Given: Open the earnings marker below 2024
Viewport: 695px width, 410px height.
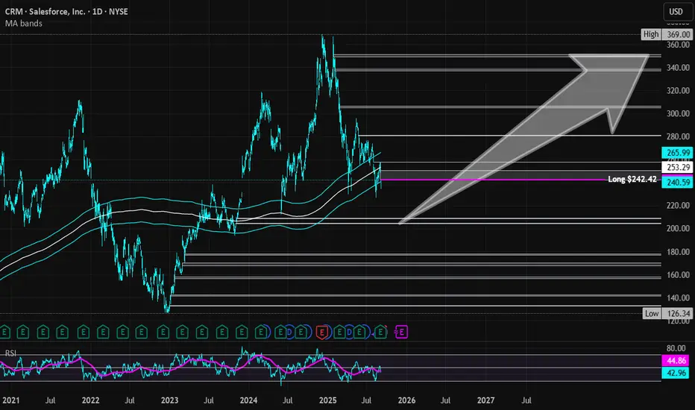Looking at the screenshot, I should (x=242, y=332).
